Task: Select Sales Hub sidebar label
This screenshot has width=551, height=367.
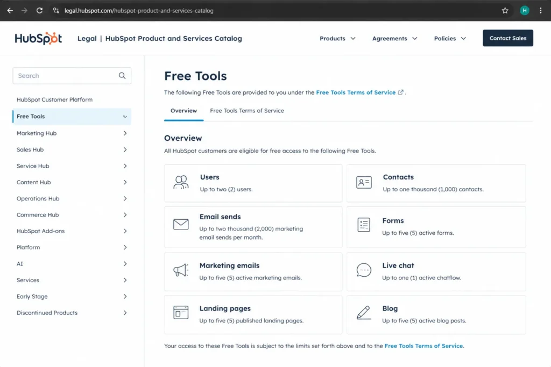Action: pyautogui.click(x=30, y=149)
